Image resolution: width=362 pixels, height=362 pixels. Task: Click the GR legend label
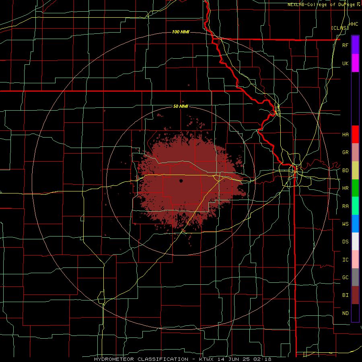(345, 152)
